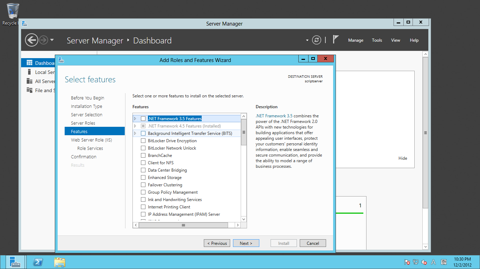Tick the Group Policy Management checkbox
Image resolution: width=480 pixels, height=269 pixels.
coord(143,192)
